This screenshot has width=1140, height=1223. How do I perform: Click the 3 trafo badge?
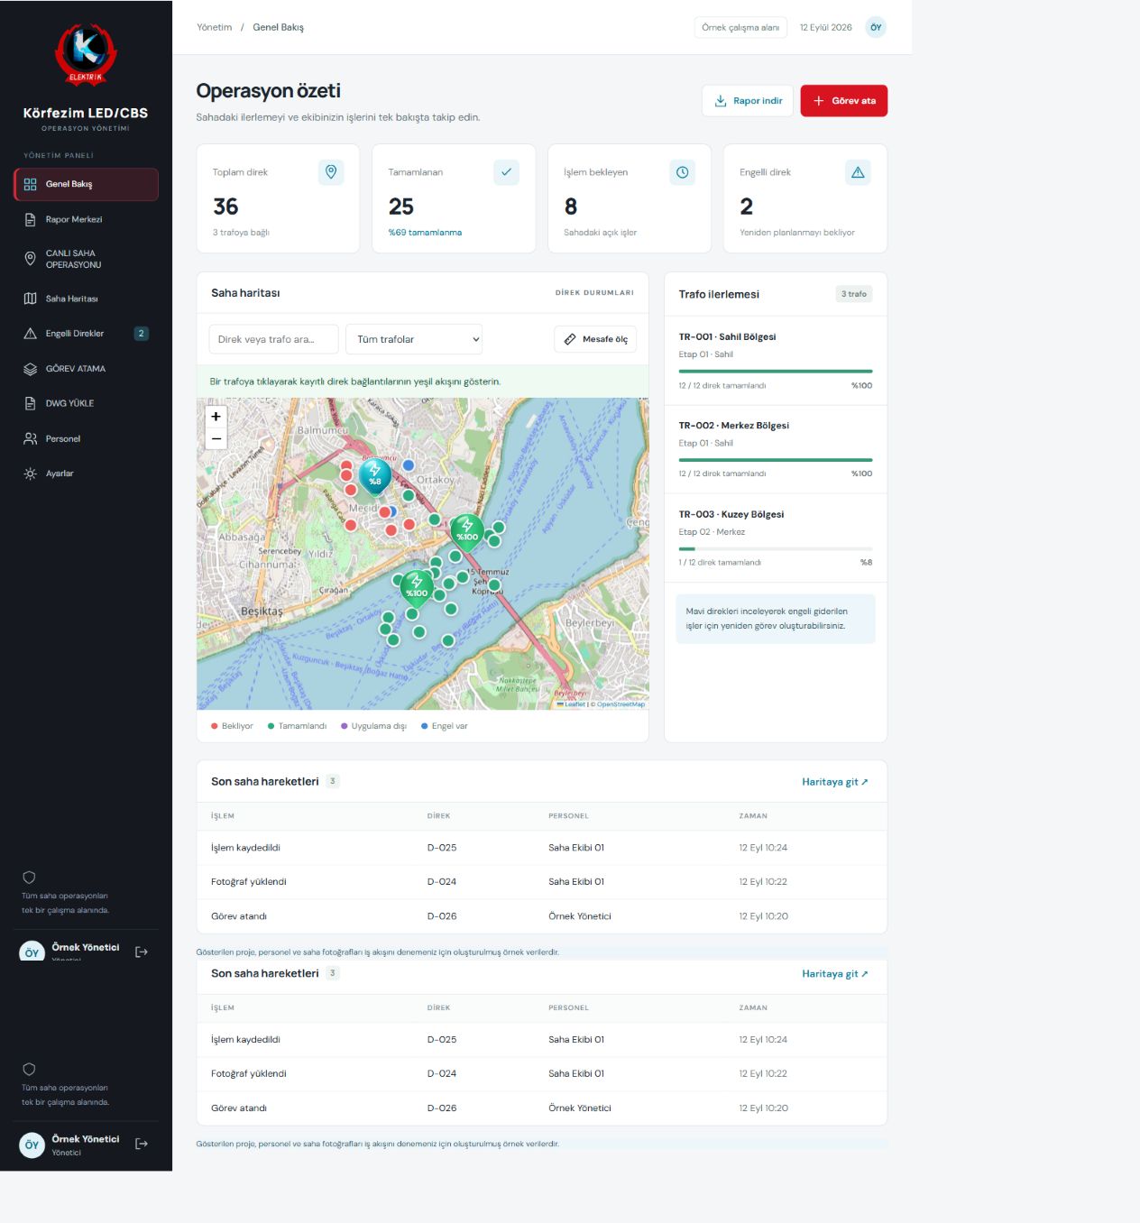pyautogui.click(x=854, y=294)
